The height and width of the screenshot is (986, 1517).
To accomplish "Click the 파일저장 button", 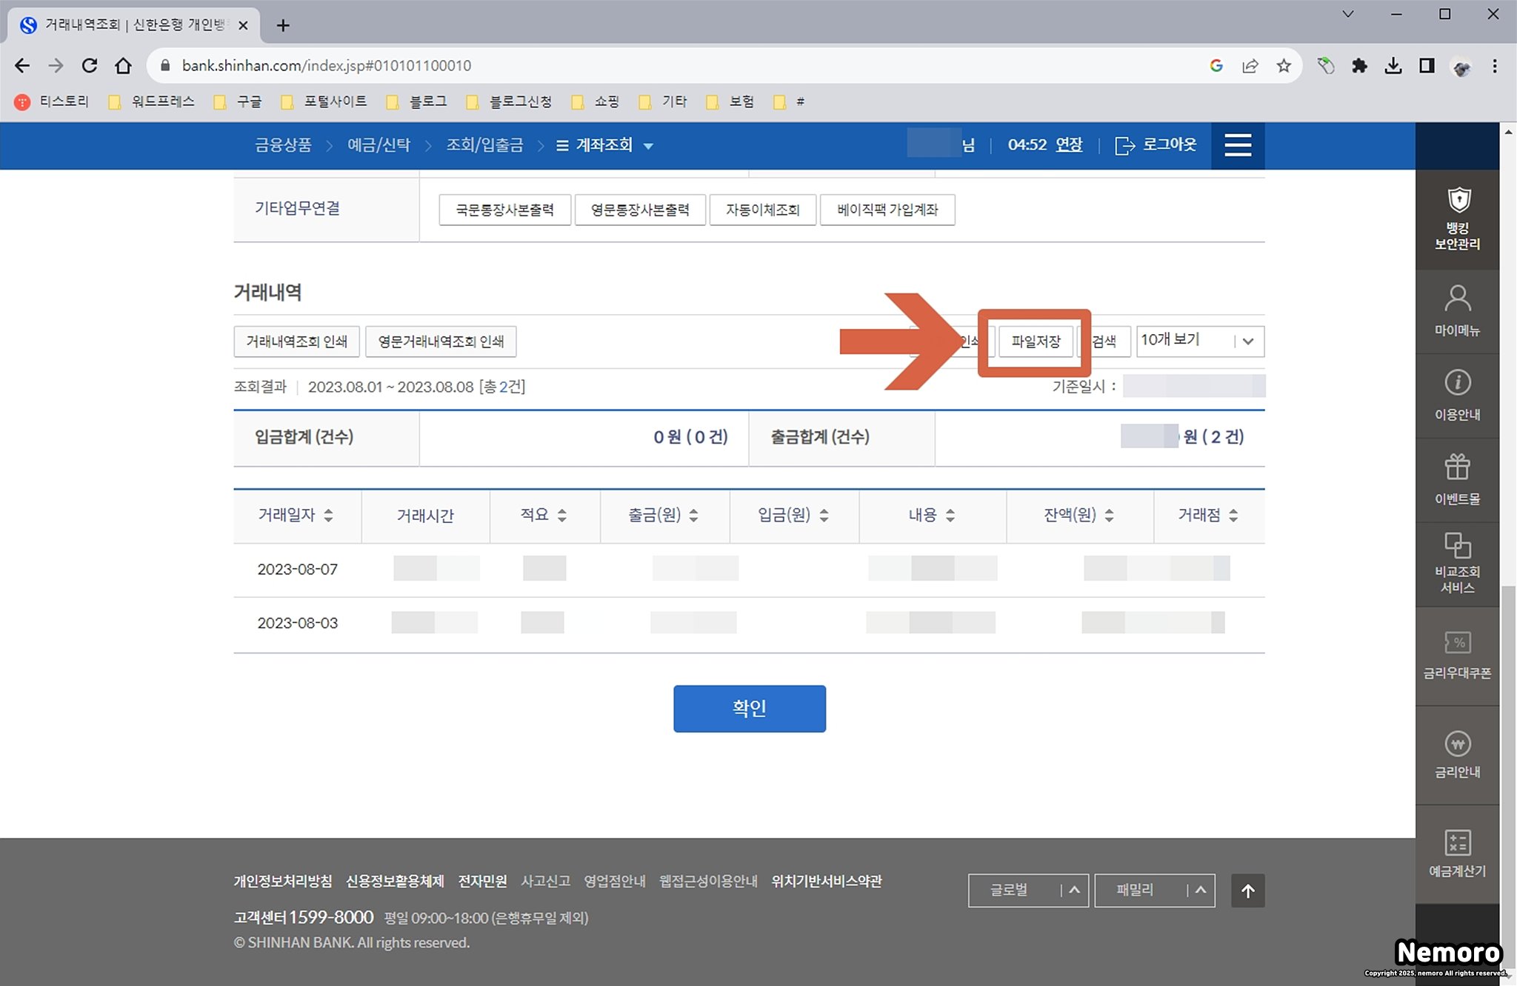I will [1036, 342].
